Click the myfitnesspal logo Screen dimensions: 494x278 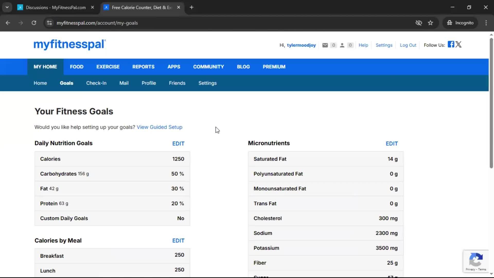[69, 44]
